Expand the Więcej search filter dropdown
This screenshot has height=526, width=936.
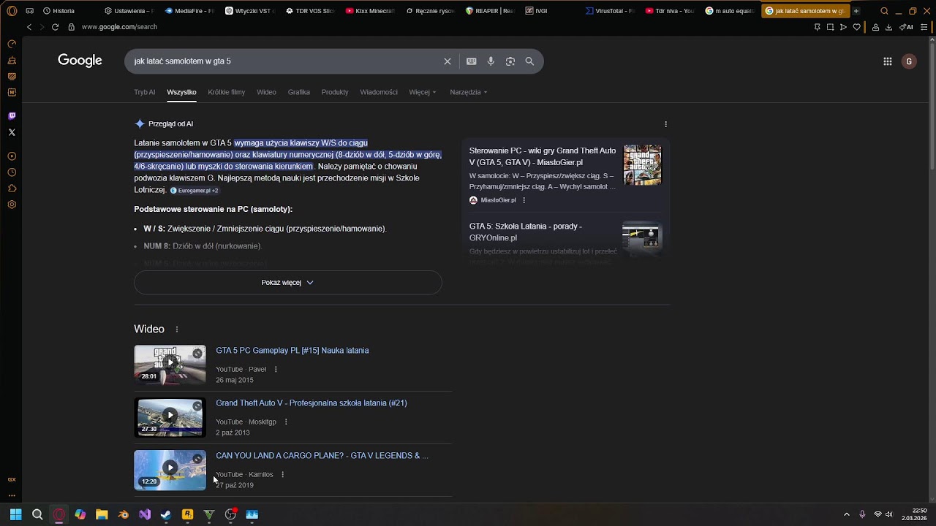[423, 92]
